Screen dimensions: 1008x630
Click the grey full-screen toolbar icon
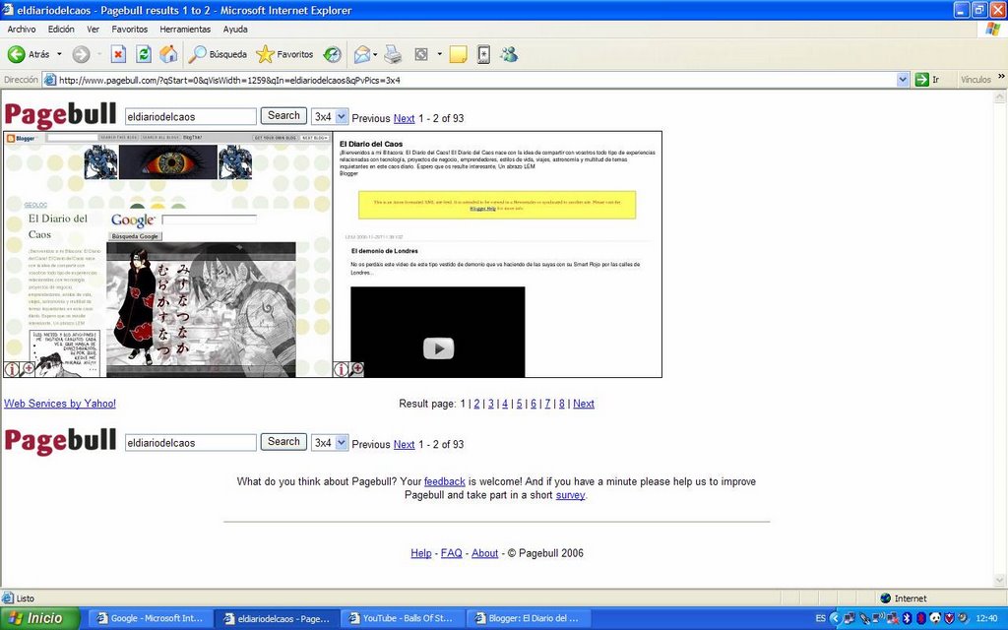421,55
